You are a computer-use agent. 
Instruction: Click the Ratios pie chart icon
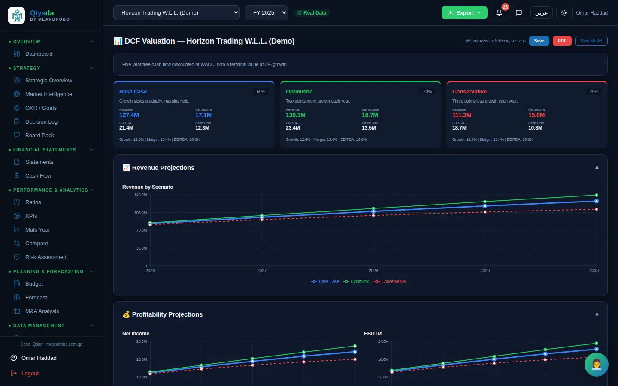tap(17, 202)
